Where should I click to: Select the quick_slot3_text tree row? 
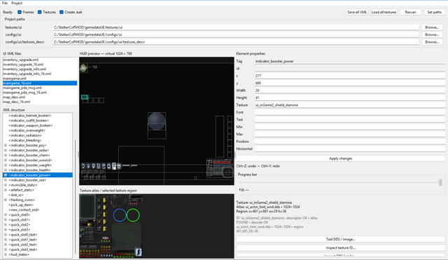(x=23, y=249)
